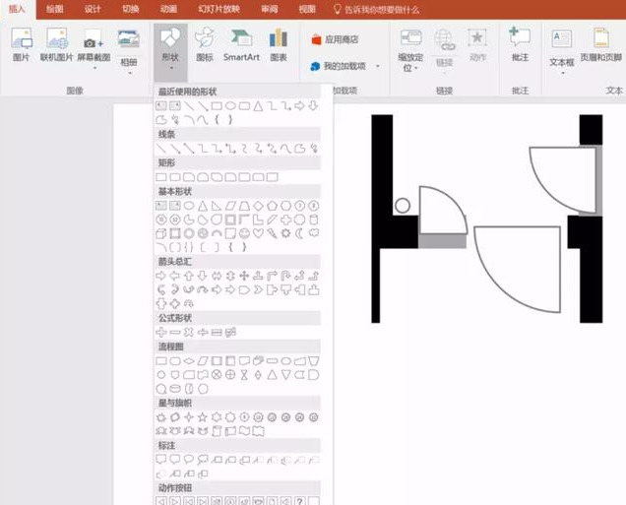
Task: Switch to the 动画 animations tab
Action: [168, 9]
